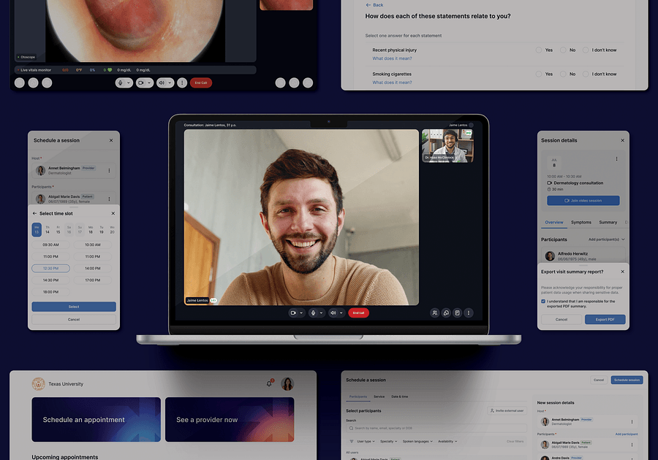658x460 pixels.
Task: Check the PDF responsibility acknowledgment checkbox
Action: click(x=543, y=301)
